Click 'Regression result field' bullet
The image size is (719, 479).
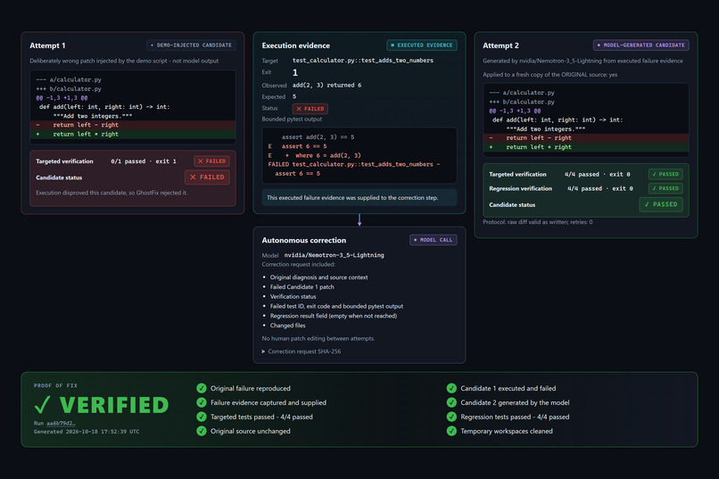point(334,316)
